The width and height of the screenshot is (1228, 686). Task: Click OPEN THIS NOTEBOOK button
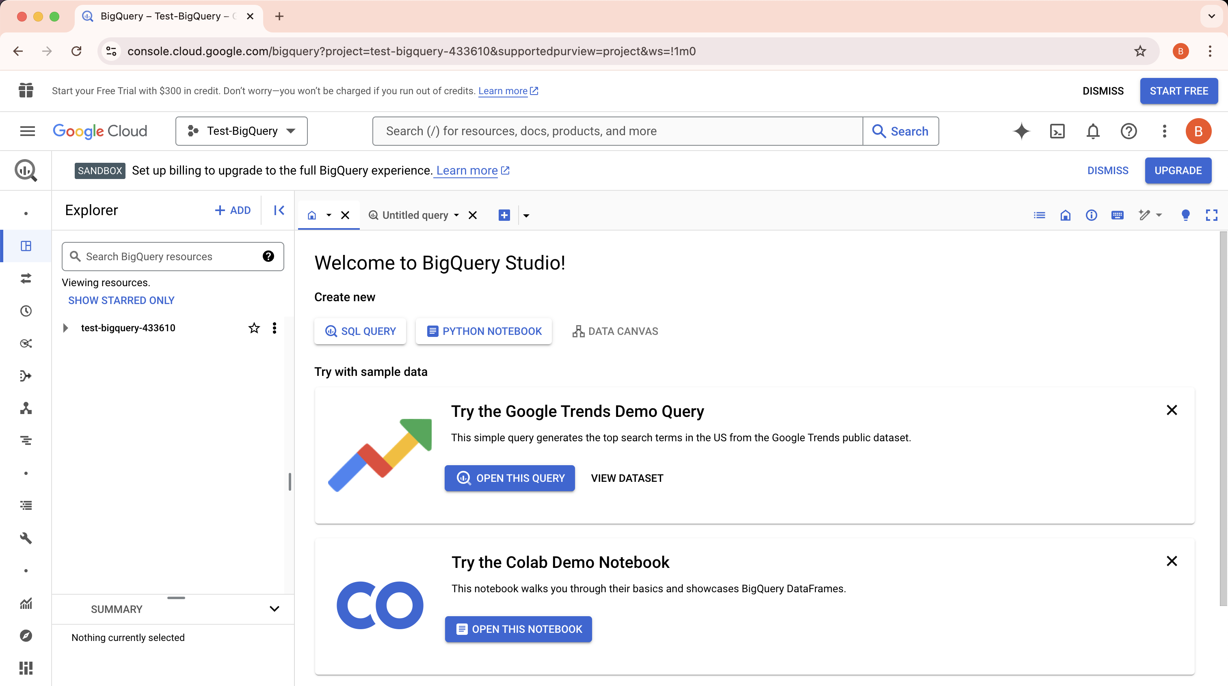[518, 629]
